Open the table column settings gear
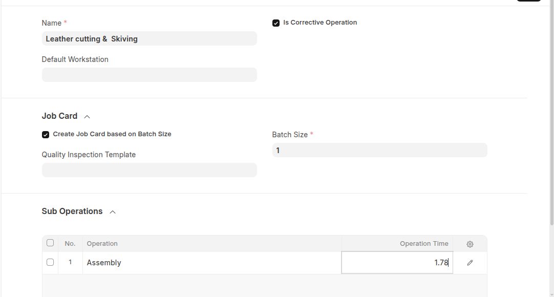Screen dimensions: 554x297 (x=470, y=244)
